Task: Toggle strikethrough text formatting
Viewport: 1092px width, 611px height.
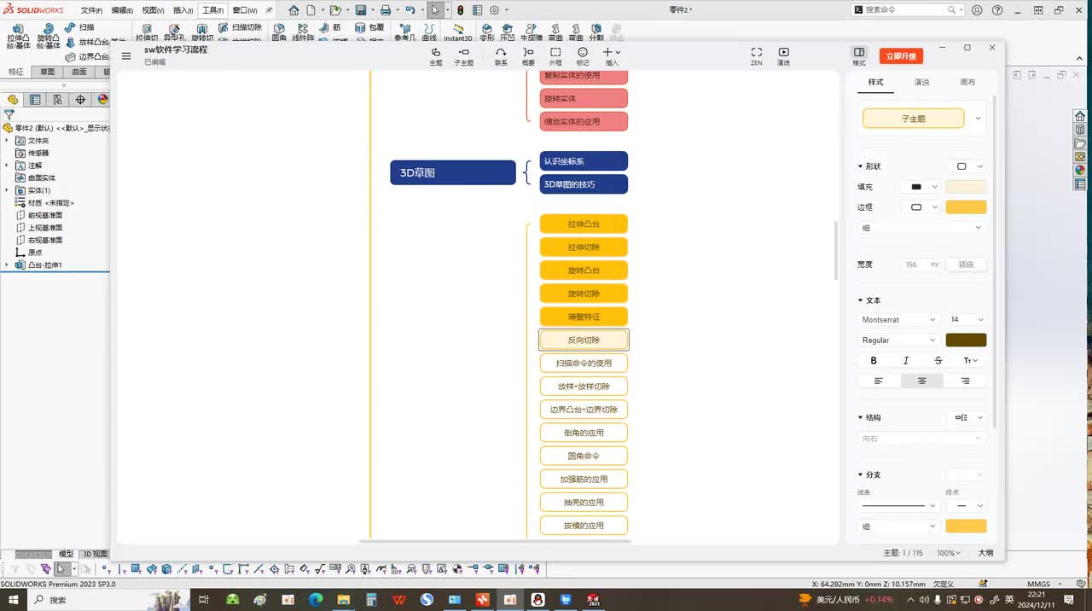Action: tap(938, 360)
